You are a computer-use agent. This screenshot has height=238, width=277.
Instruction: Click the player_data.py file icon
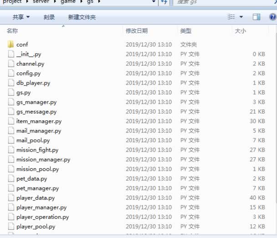coord(11,198)
